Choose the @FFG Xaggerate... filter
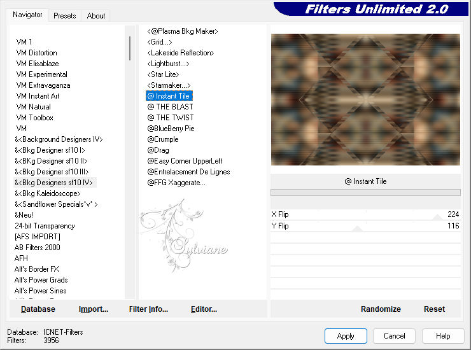 tap(176, 183)
